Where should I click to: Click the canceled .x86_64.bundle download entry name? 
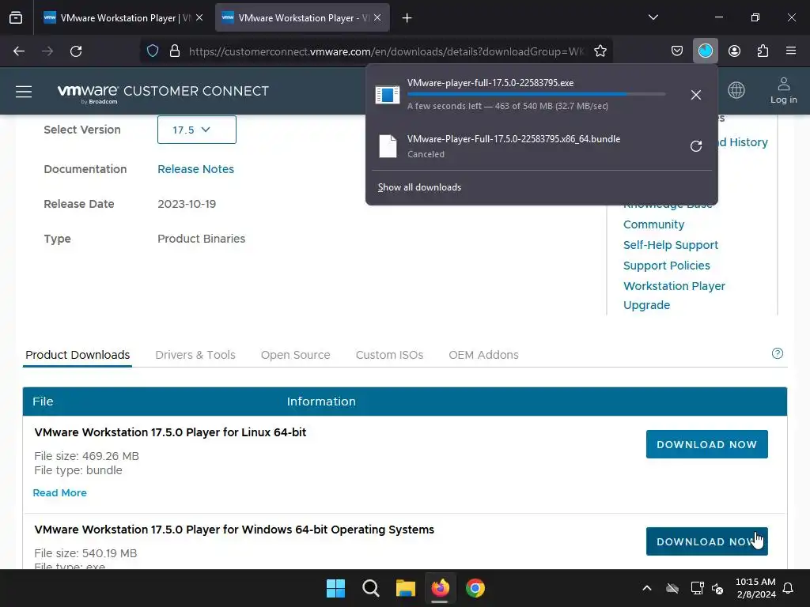(513, 139)
